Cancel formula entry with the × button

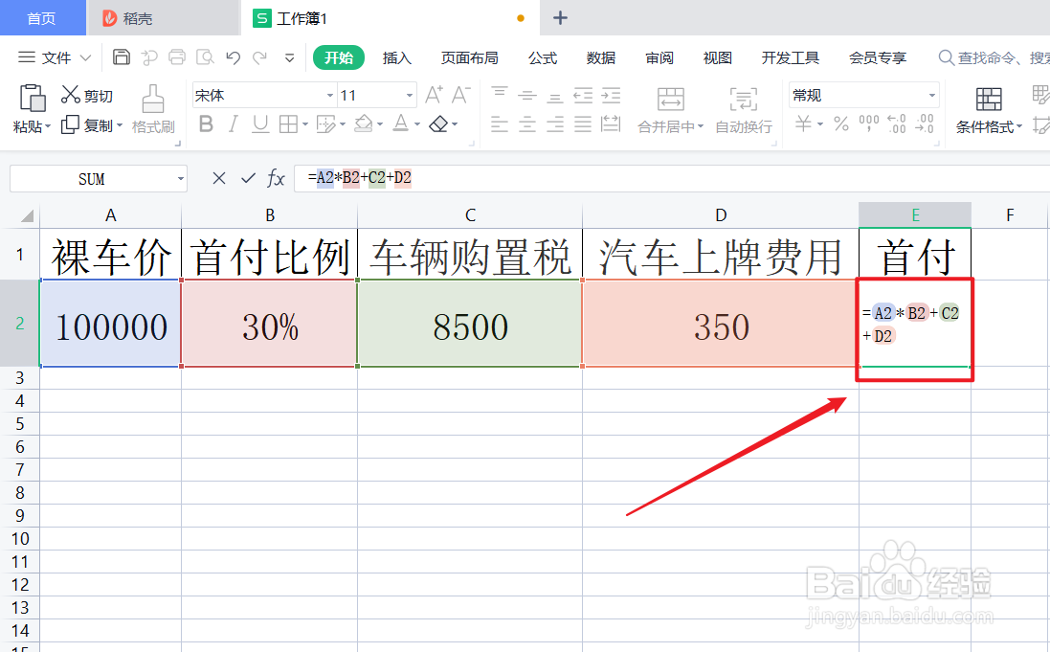[218, 178]
